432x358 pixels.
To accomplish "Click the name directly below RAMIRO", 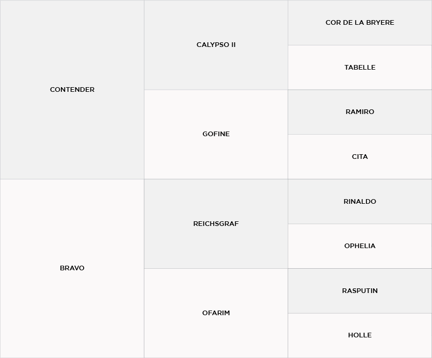I will [360, 157].
